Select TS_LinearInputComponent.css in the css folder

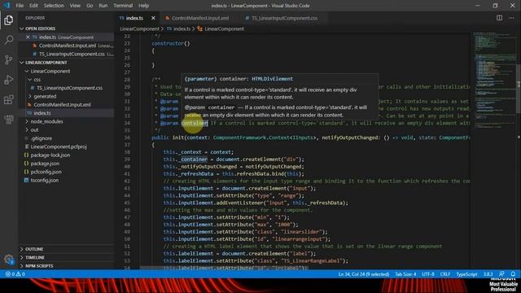[69, 88]
